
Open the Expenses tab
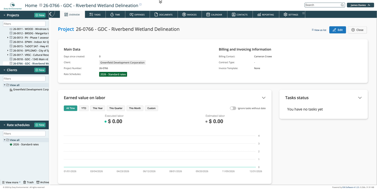[x=137, y=15]
